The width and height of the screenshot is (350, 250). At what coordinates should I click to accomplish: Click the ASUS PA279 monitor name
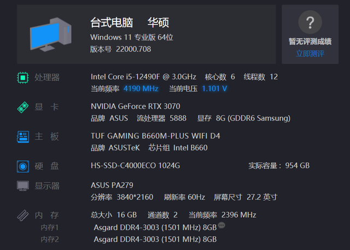[112, 185]
